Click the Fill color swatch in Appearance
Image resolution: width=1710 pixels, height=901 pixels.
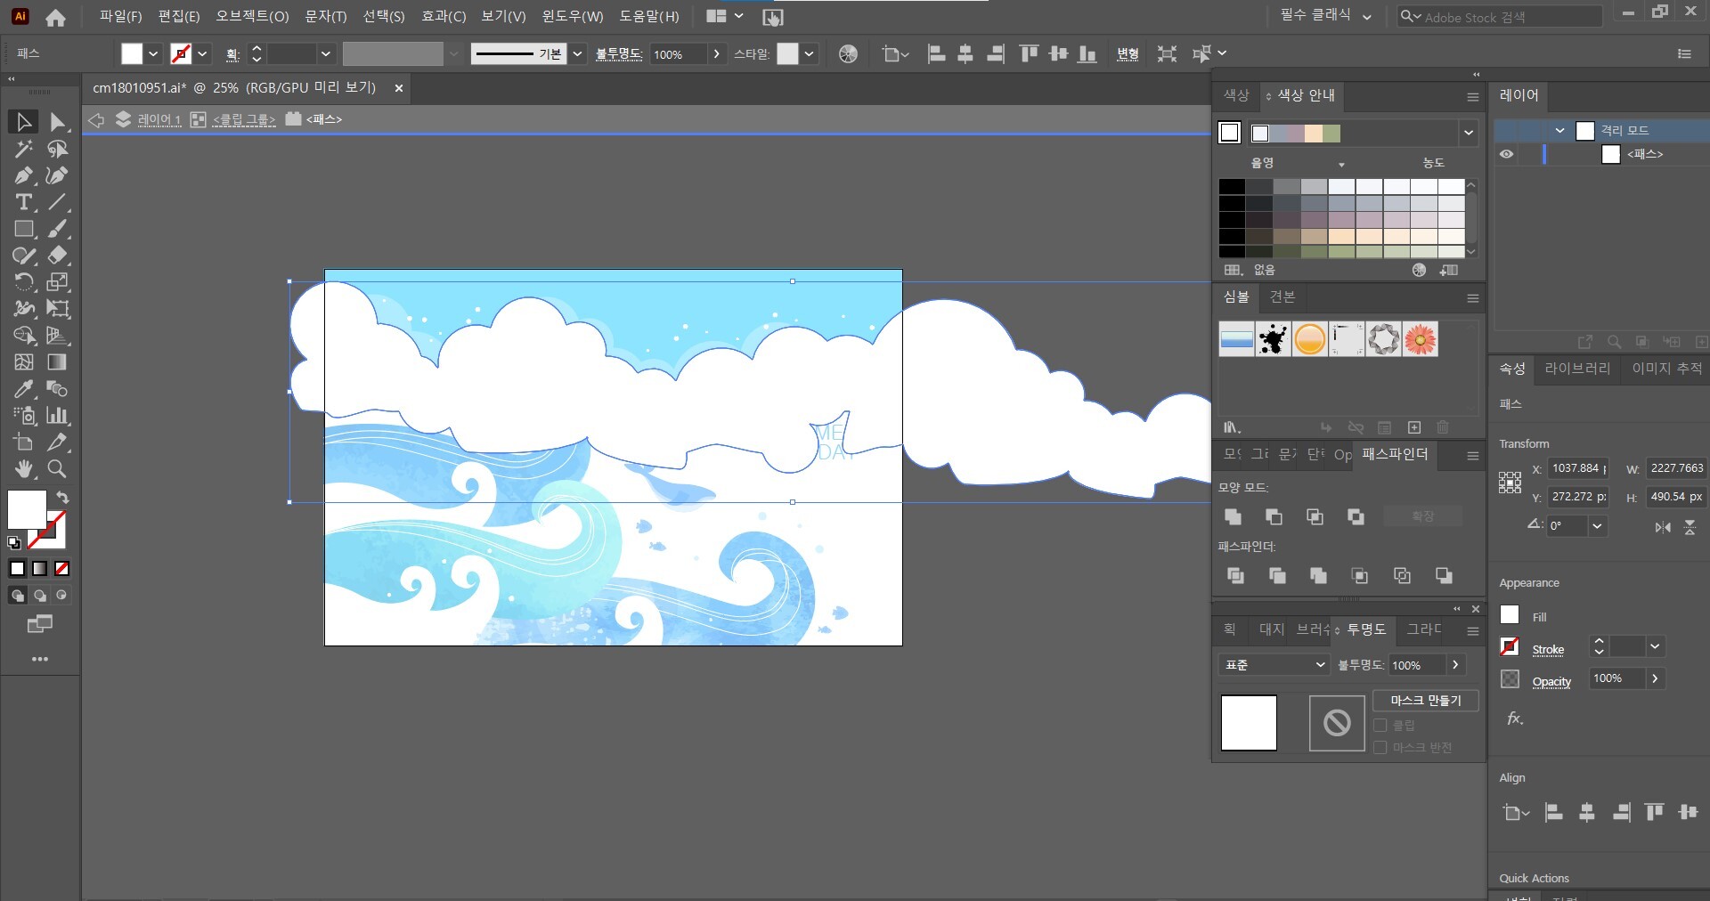pos(1510,615)
